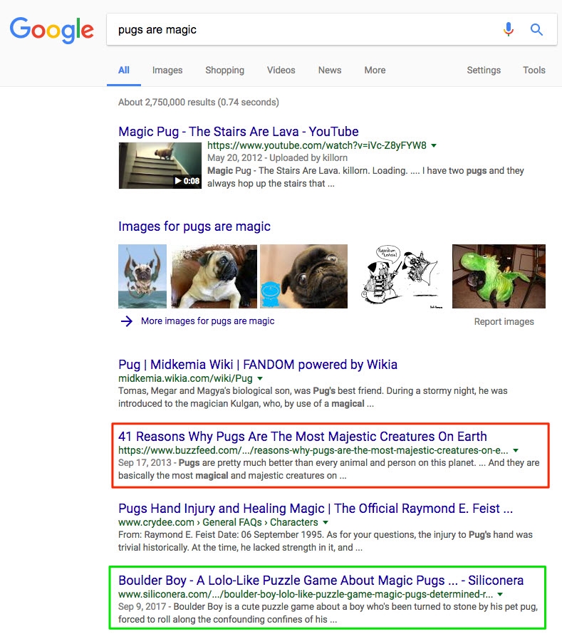Switch to the Images tab
This screenshot has width=562, height=634.
pyautogui.click(x=167, y=70)
